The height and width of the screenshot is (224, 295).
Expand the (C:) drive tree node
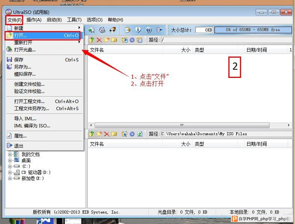pos(10,166)
